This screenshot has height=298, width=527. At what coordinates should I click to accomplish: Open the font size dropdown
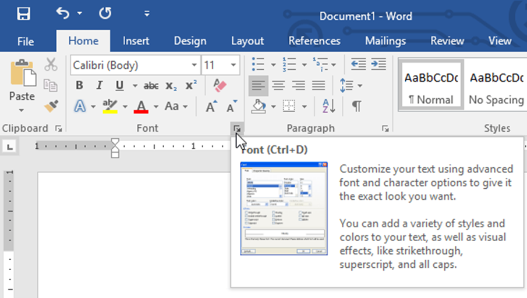pos(234,65)
